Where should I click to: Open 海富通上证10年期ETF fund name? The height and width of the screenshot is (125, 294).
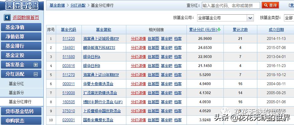click(101, 75)
